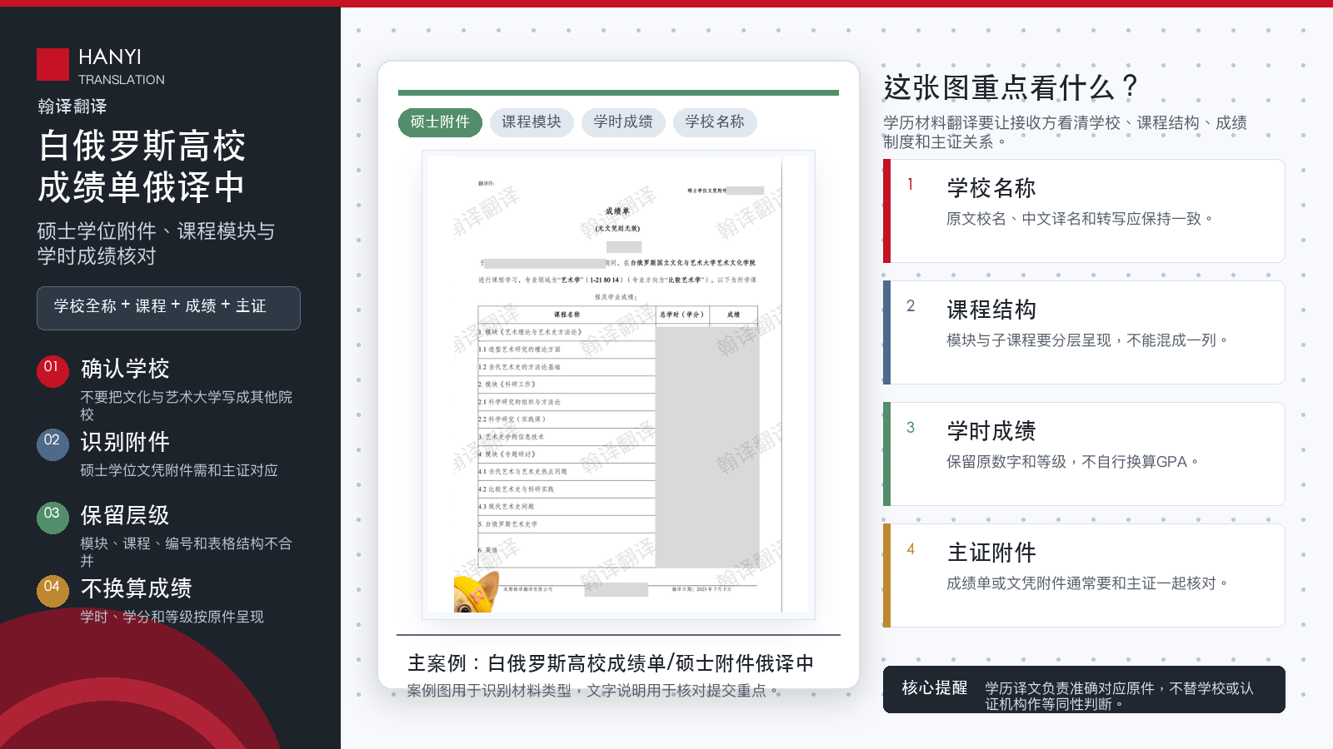Click the 不换算成绩 step heading

click(x=137, y=588)
